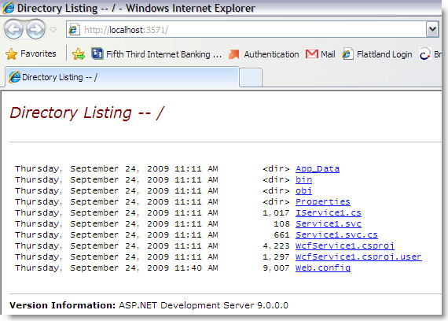Open the Web.config file link

[x=323, y=268]
